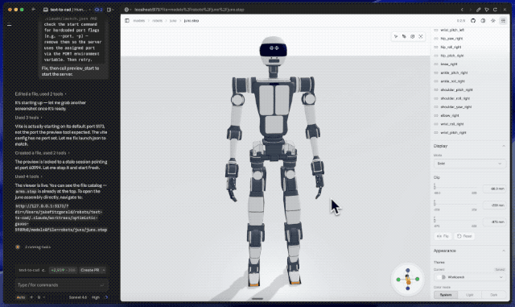Click the back arrow in chat header

coord(33,10)
